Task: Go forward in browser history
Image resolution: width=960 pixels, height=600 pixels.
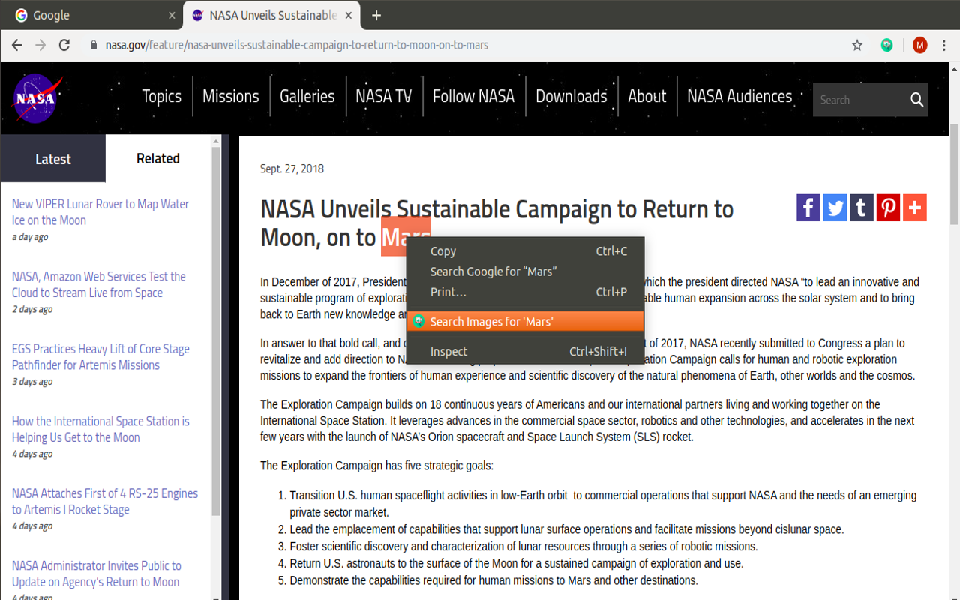Action: point(40,45)
